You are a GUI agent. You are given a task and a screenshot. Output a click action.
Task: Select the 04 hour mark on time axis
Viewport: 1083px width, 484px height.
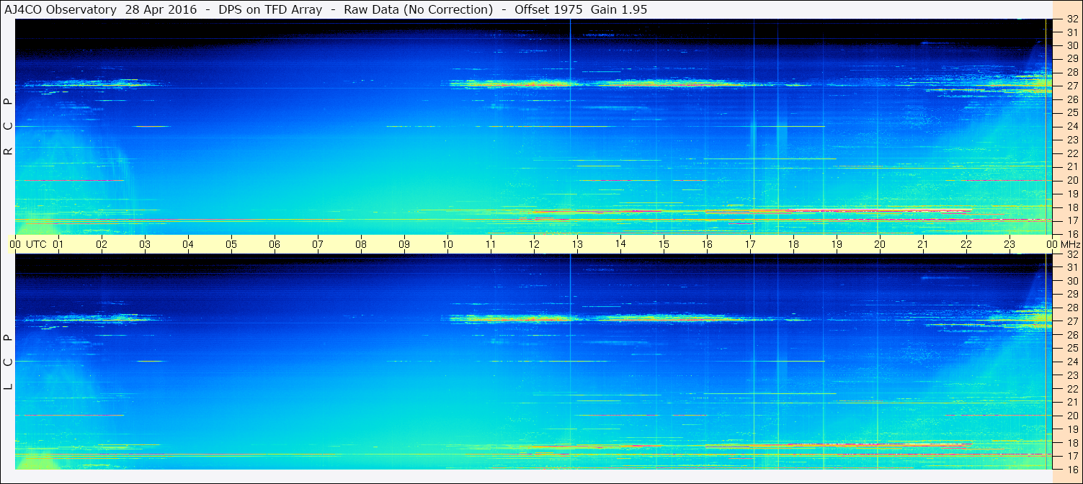coord(188,244)
